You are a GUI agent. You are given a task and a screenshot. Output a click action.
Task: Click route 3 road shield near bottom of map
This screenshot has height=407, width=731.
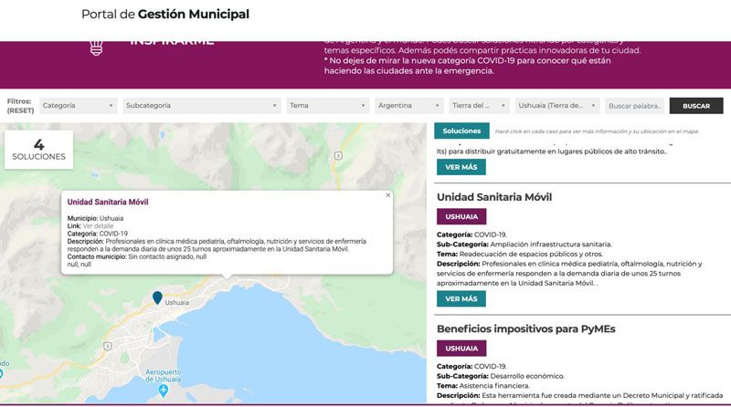tap(108, 346)
